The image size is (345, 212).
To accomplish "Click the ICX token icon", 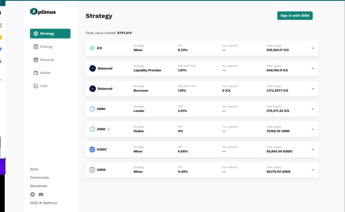I will click(92, 48).
